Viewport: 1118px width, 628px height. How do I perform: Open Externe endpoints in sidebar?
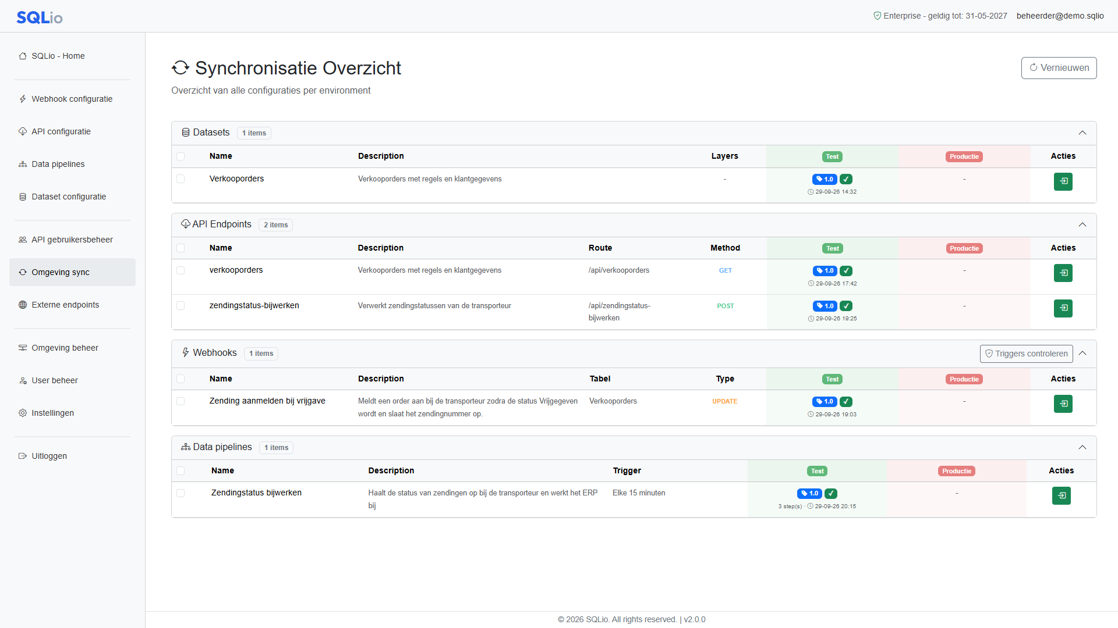72,305
